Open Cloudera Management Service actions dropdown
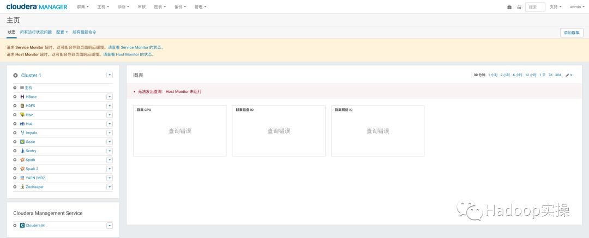Viewport: 589px width, 238px height. coord(109,226)
